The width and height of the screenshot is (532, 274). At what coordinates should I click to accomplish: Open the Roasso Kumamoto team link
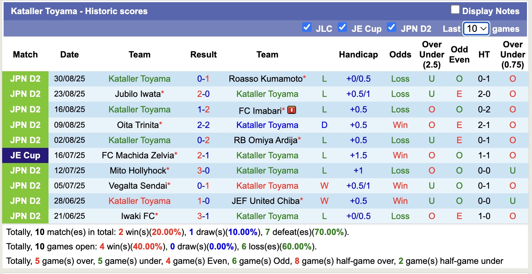click(x=264, y=78)
